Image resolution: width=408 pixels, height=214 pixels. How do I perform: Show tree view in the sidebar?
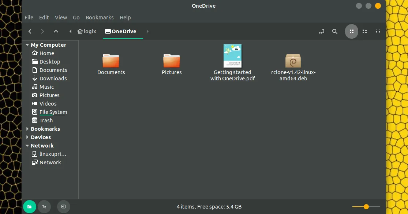(44, 207)
